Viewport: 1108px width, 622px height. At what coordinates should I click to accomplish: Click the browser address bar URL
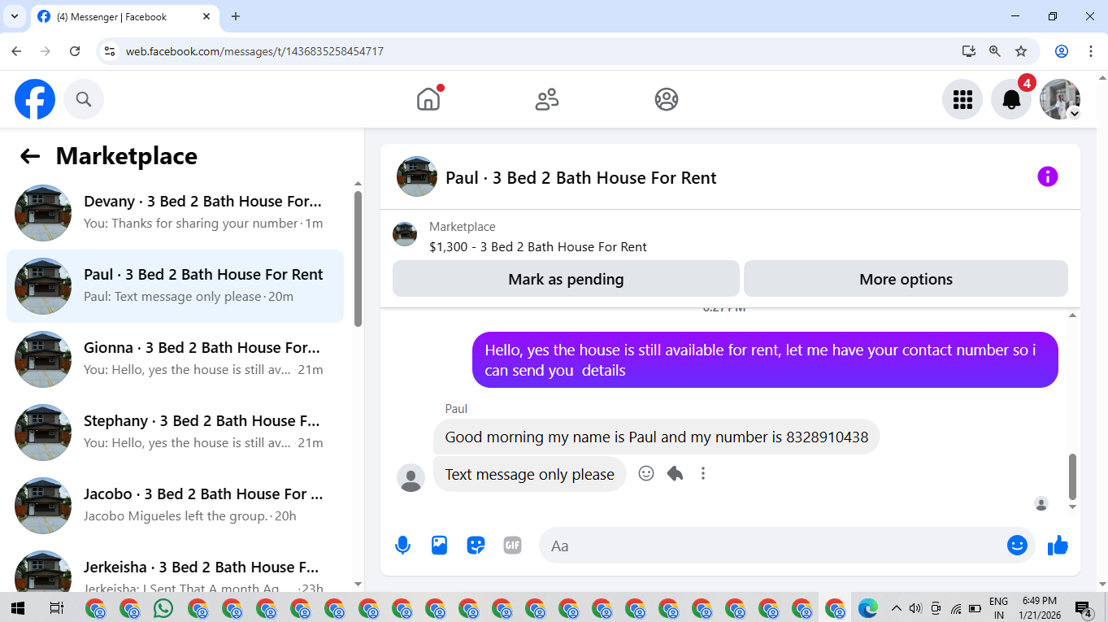click(254, 51)
